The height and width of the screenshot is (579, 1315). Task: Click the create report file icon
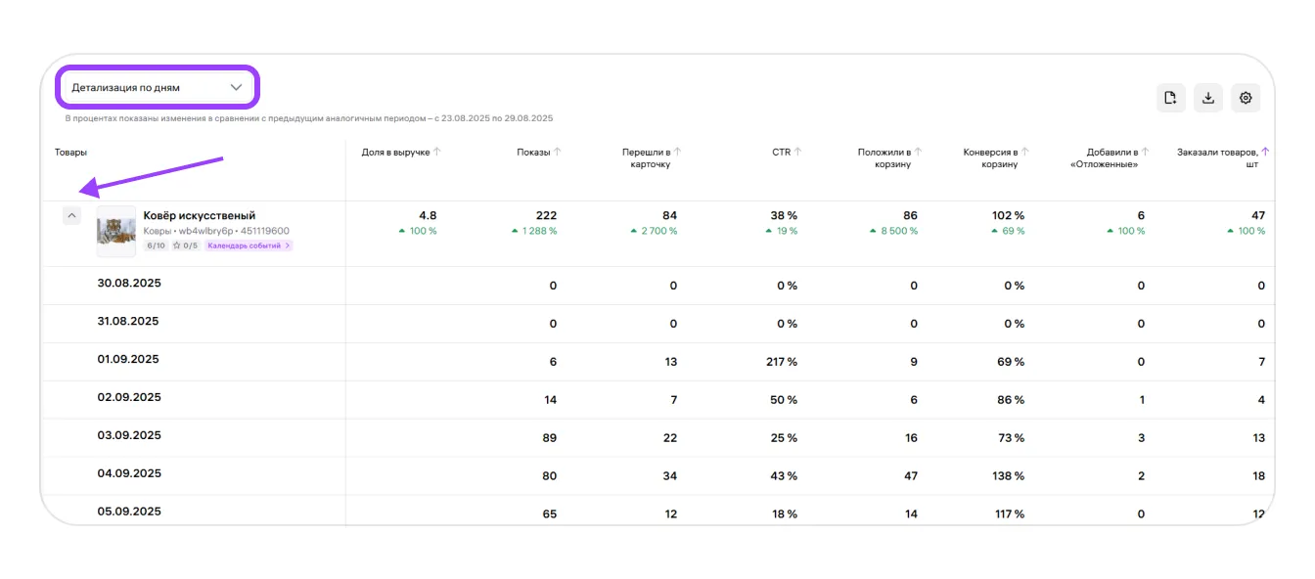[1170, 98]
